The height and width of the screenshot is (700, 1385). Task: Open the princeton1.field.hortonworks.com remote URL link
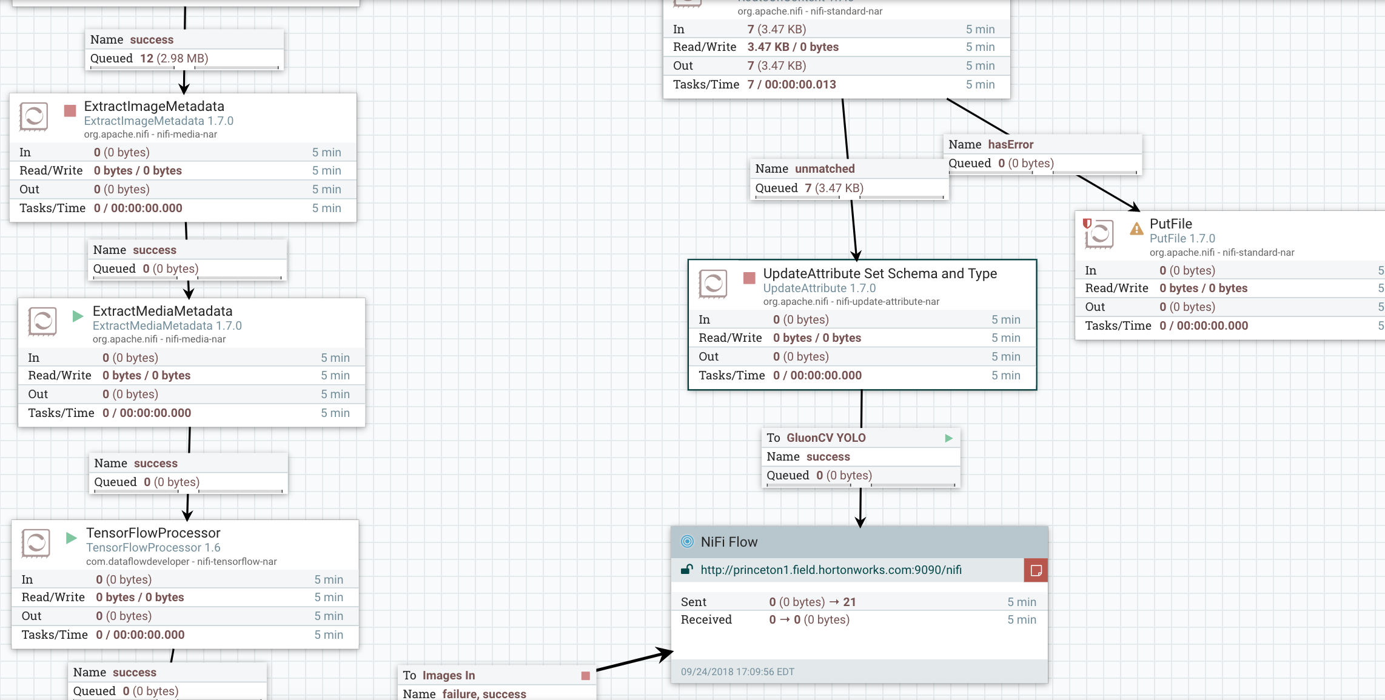[831, 570]
